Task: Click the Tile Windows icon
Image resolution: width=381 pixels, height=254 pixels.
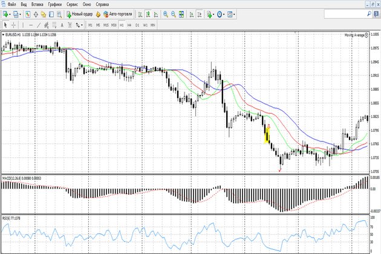Action: click(181, 15)
